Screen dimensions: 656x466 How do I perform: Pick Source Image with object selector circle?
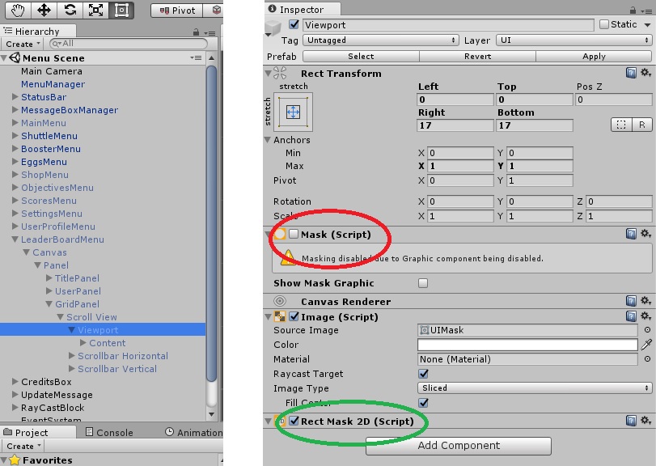click(647, 329)
